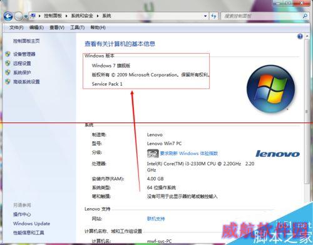
Task: Minimize the System window
Action: pyautogui.click(x=278, y=3)
